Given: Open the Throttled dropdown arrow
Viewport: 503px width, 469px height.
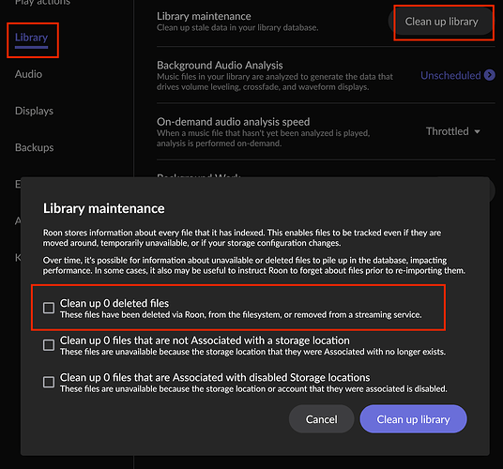Looking at the screenshot, I should click(x=477, y=131).
